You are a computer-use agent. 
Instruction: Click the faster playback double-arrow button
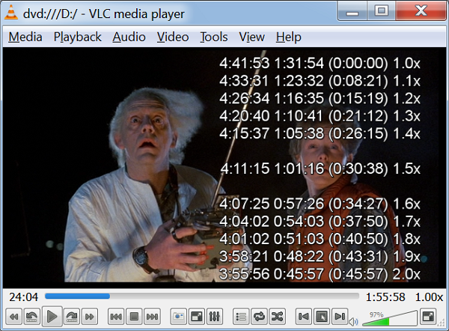pyautogui.click(x=90, y=317)
